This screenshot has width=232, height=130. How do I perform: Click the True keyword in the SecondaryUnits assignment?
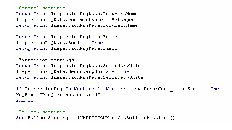(x=123, y=71)
